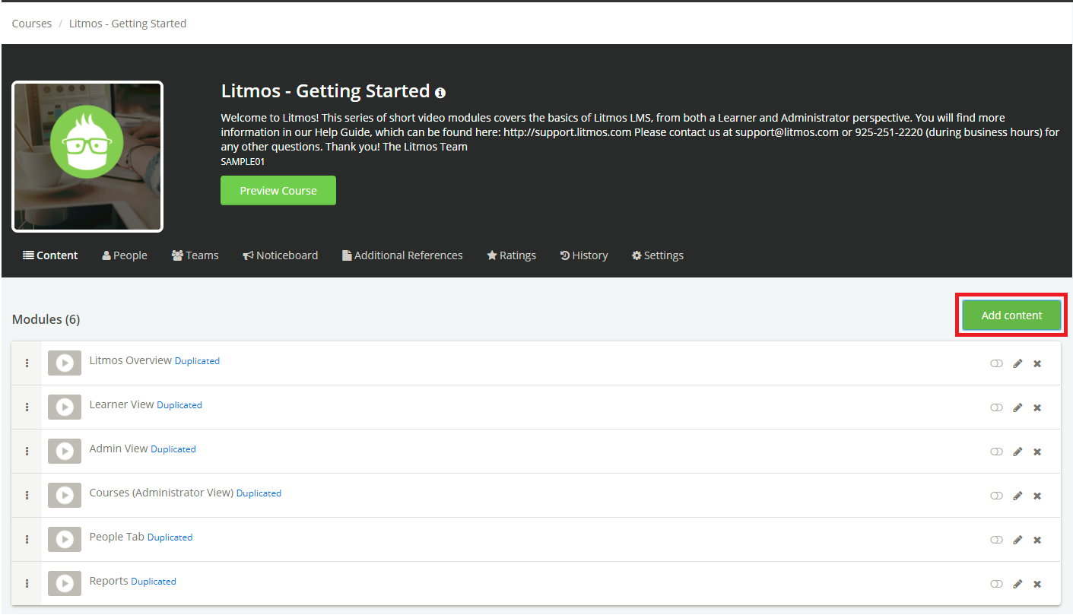Click the Preview Course button
This screenshot has height=615, width=1073.
click(278, 191)
